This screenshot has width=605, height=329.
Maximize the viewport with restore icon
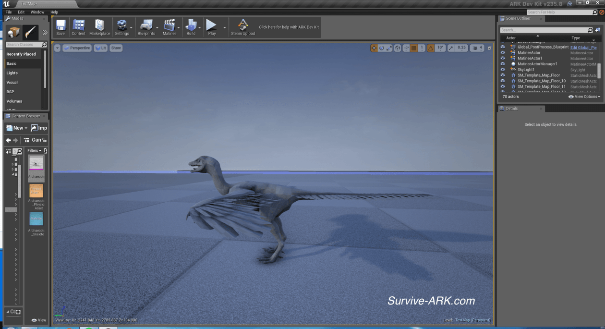pyautogui.click(x=489, y=48)
